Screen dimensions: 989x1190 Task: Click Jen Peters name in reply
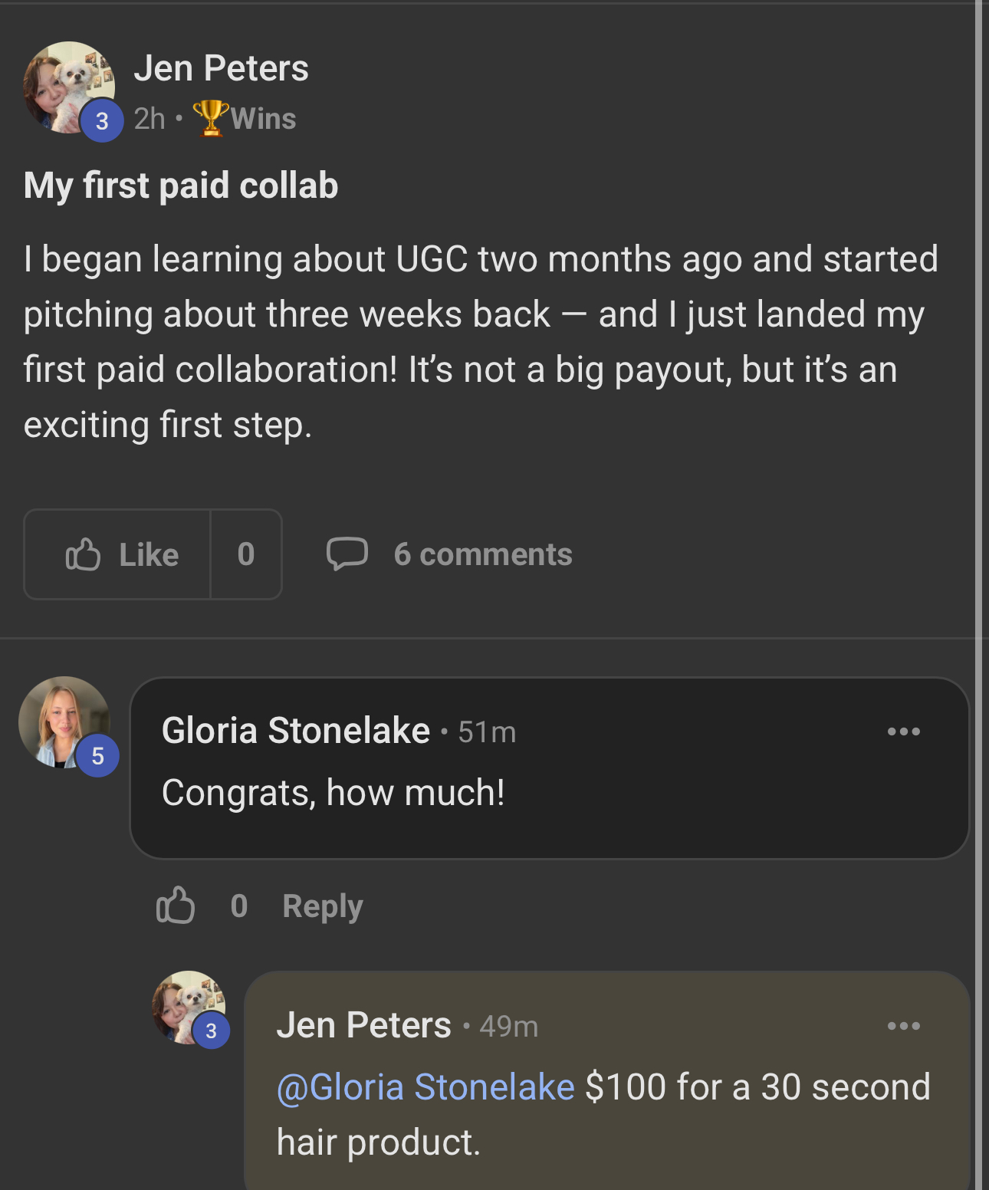[363, 1025]
